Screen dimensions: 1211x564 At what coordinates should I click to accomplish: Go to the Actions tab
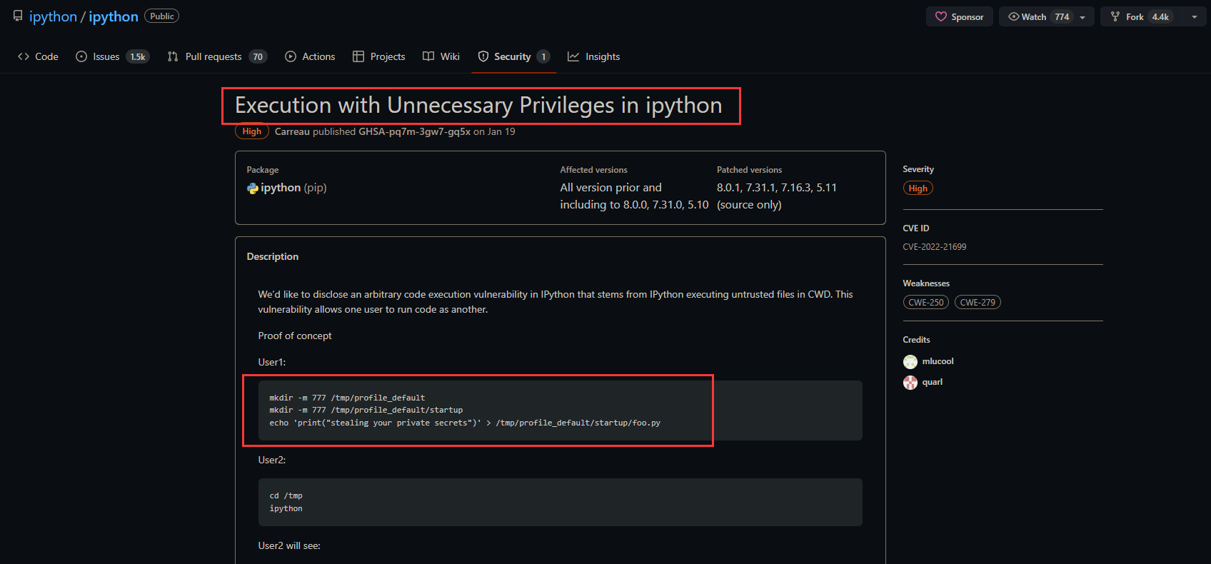coord(310,56)
